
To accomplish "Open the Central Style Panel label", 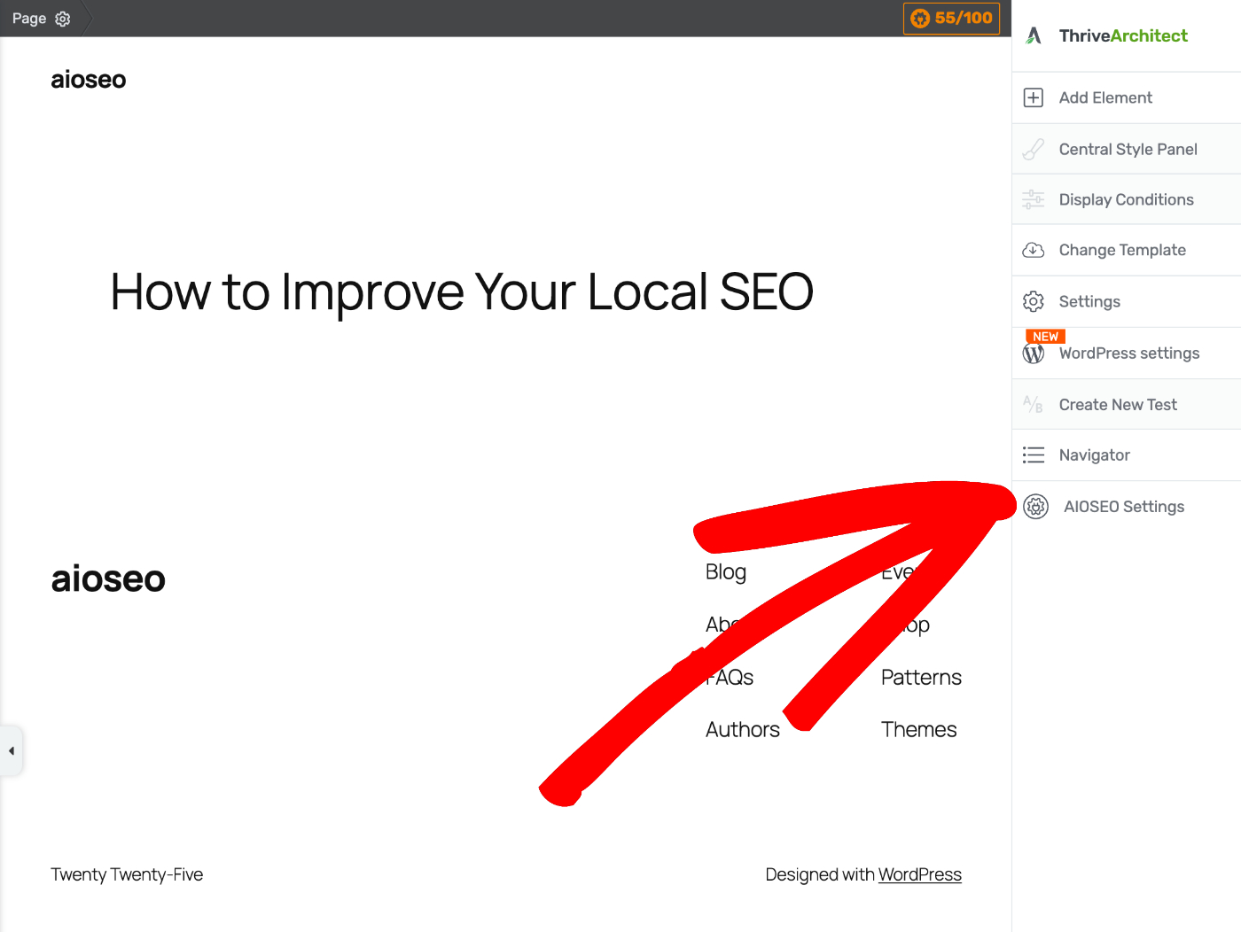I will pyautogui.click(x=1128, y=149).
